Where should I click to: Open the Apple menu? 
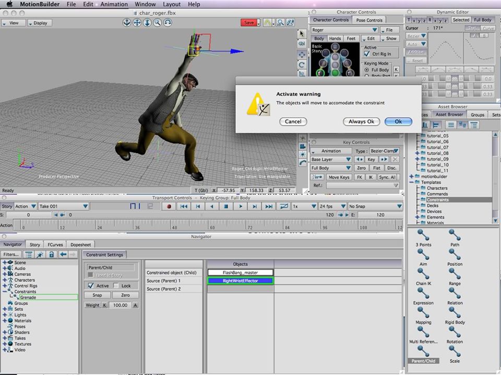9,4
